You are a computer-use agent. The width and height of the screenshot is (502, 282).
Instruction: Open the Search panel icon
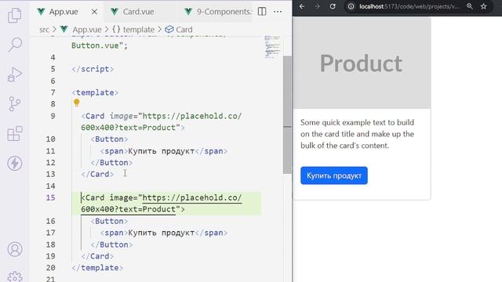pos(15,45)
